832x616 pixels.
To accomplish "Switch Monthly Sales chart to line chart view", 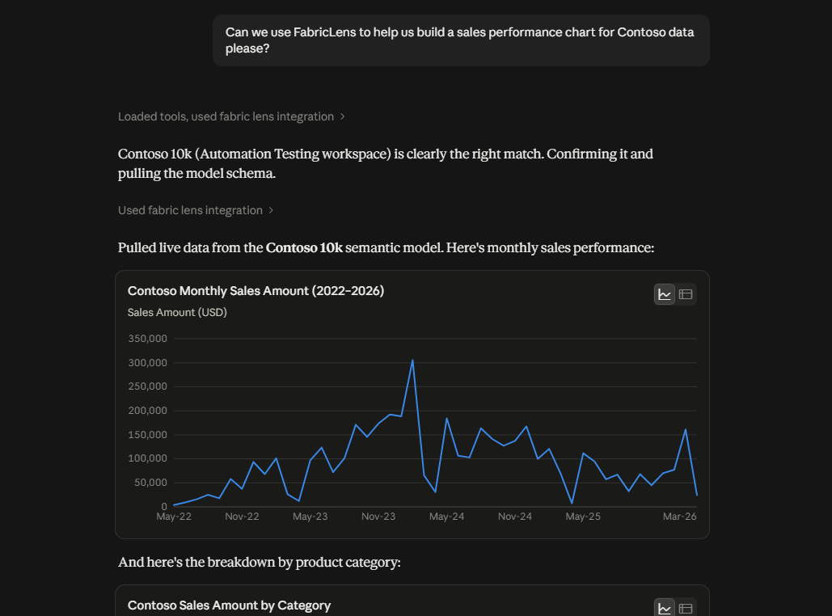I will (x=665, y=294).
